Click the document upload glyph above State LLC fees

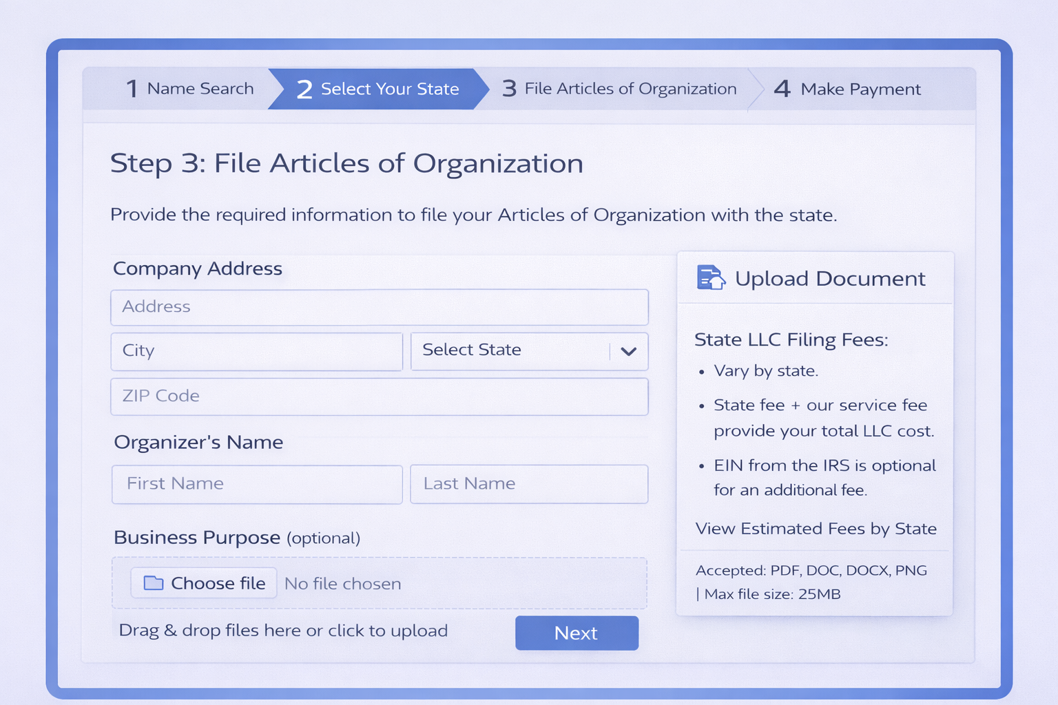710,277
